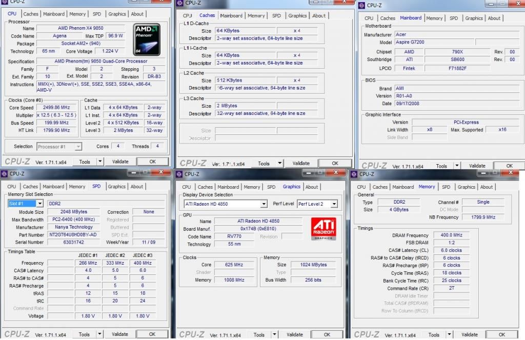Viewport: 525px width, 340px height.
Task: Click the DRAM Frequency value 400.0 MHz
Action: coord(451,235)
